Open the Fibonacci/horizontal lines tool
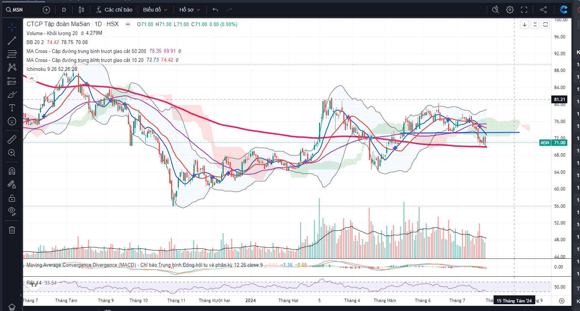Viewport: 580px width, 311px height. (x=12, y=54)
